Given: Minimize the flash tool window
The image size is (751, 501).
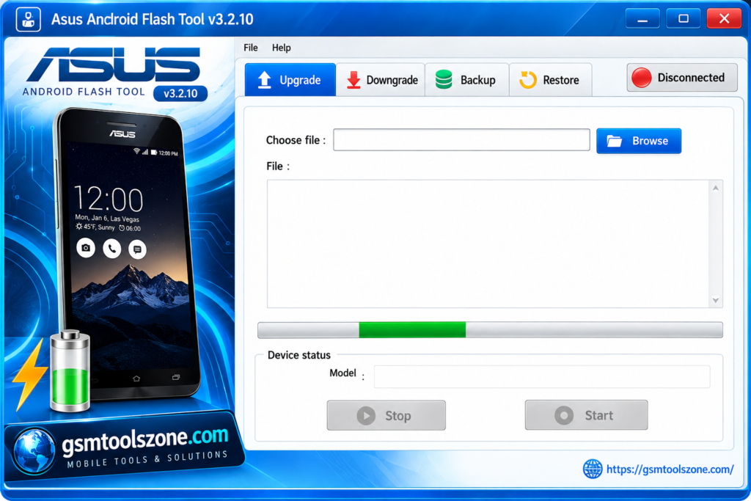Looking at the screenshot, I should [x=642, y=19].
